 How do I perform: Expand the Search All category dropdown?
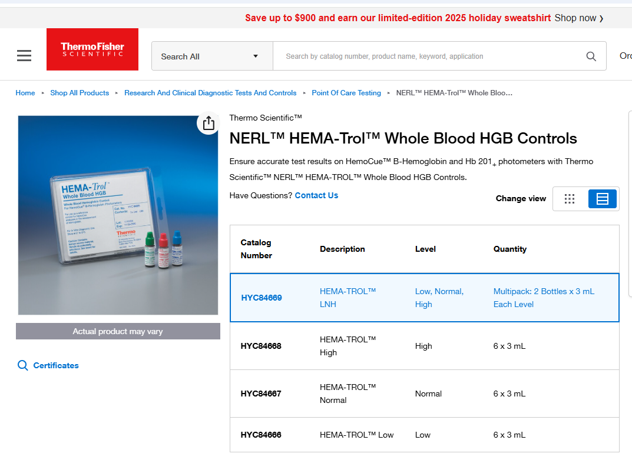pos(212,56)
